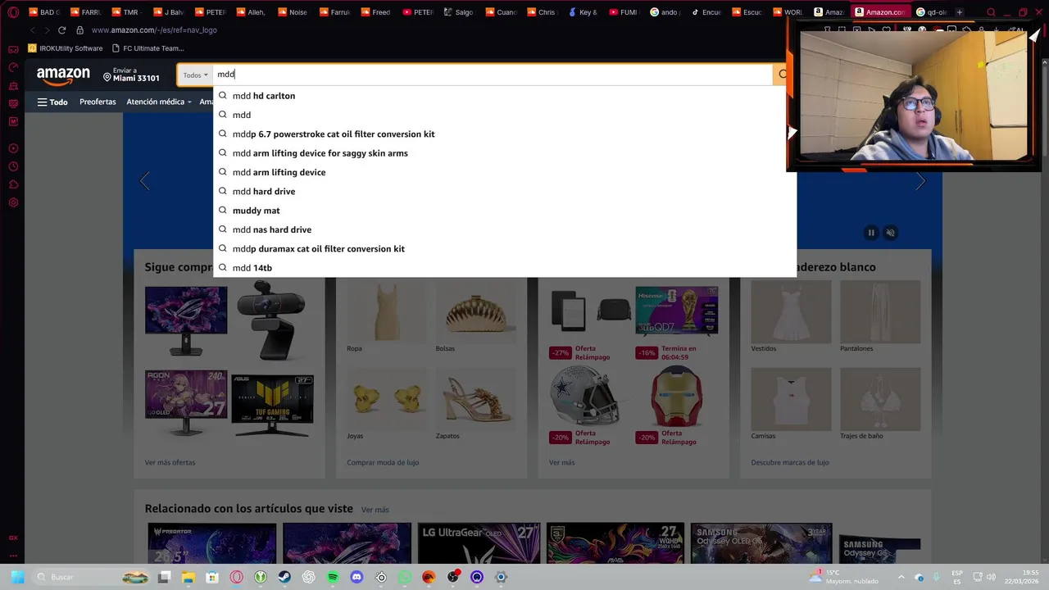Open Opera sidebar player icon

tap(13, 148)
